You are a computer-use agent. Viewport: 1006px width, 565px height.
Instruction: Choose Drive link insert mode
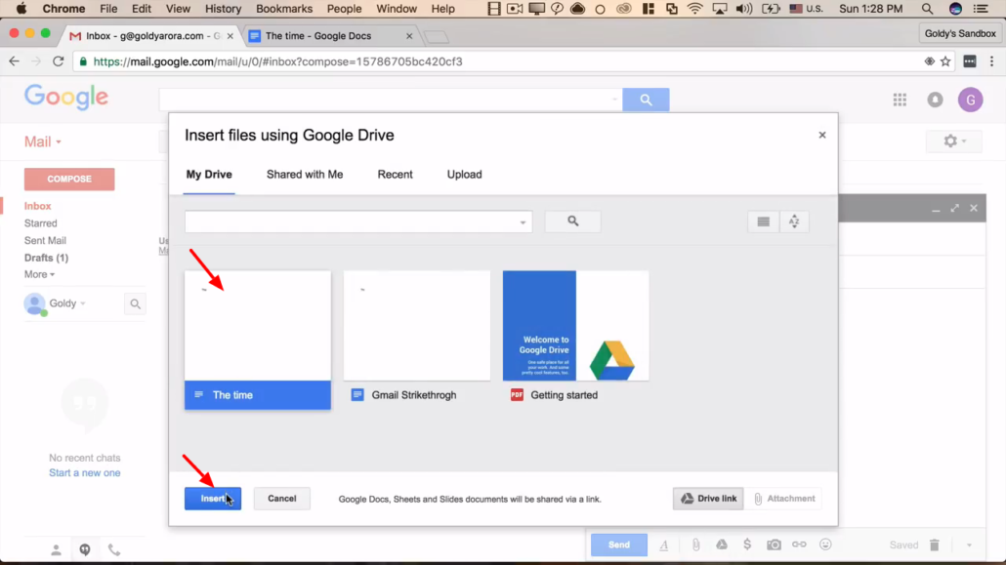click(708, 499)
